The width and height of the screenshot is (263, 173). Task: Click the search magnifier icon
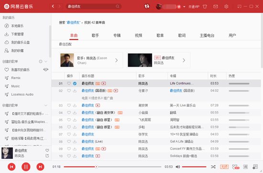118,6
